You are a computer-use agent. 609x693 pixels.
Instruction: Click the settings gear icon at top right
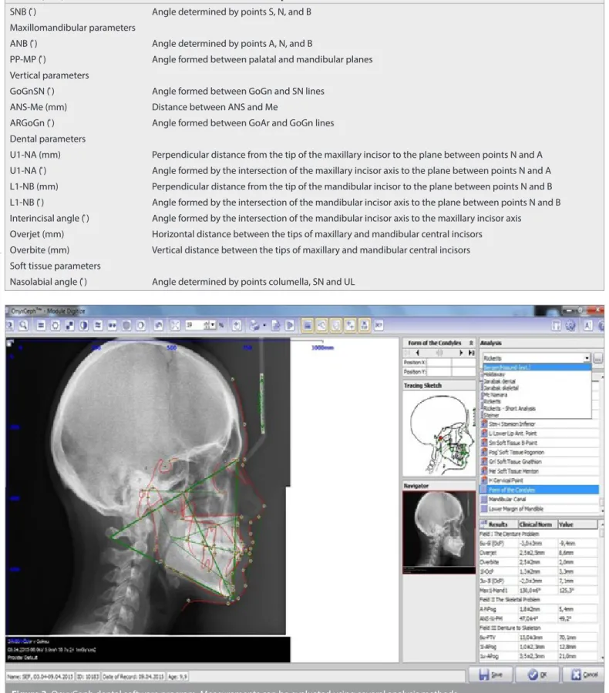(570, 326)
